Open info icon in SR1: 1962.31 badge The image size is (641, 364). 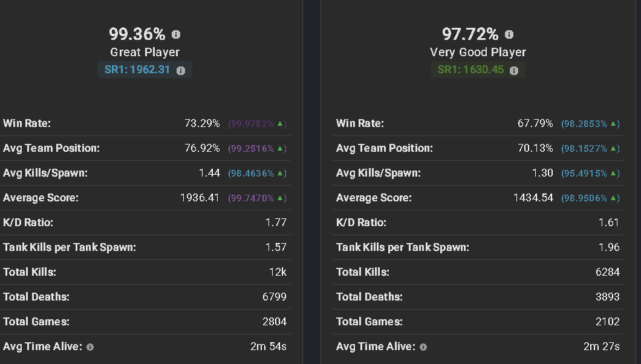coord(181,70)
